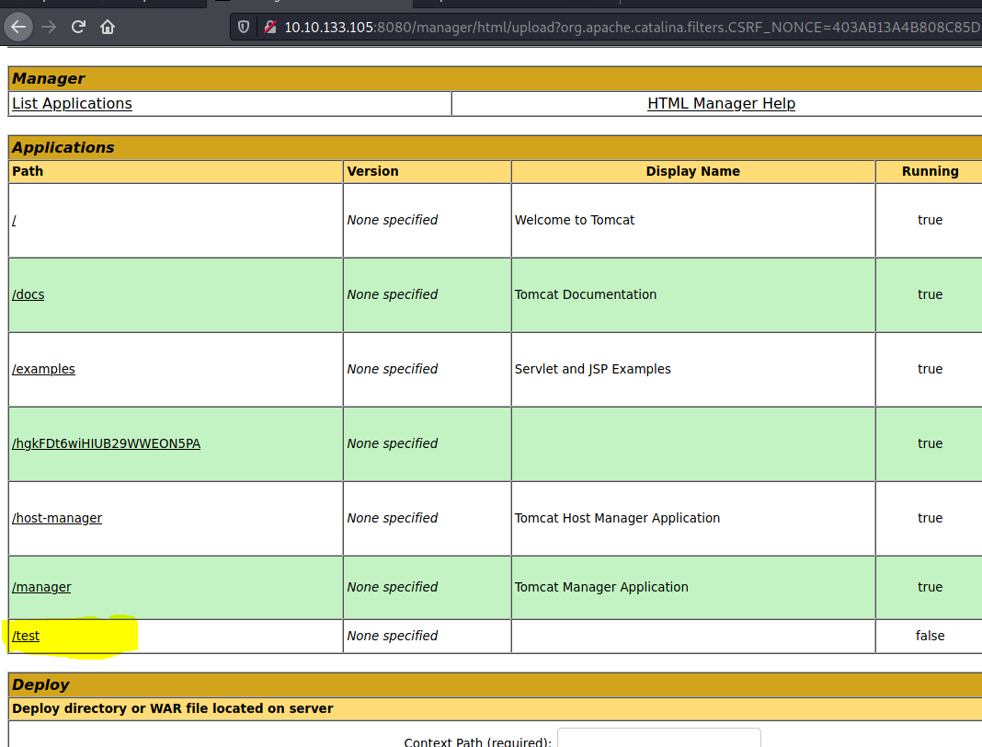Open the /examples application link
Viewport: 982px width, 747px height.
(43, 369)
